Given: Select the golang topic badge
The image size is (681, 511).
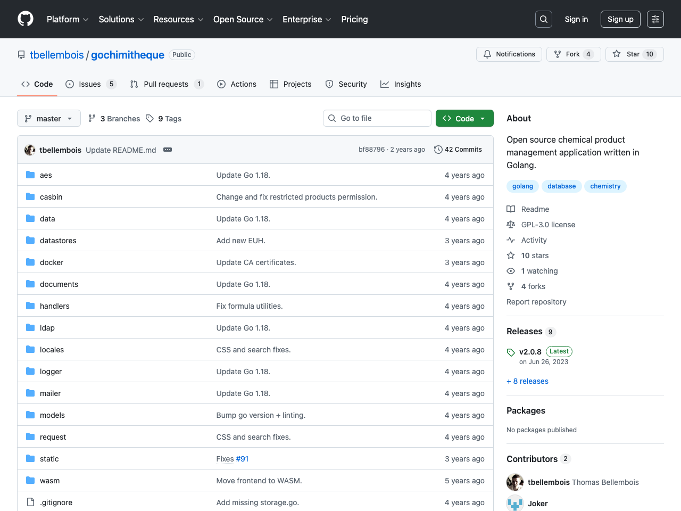Looking at the screenshot, I should pyautogui.click(x=522, y=186).
